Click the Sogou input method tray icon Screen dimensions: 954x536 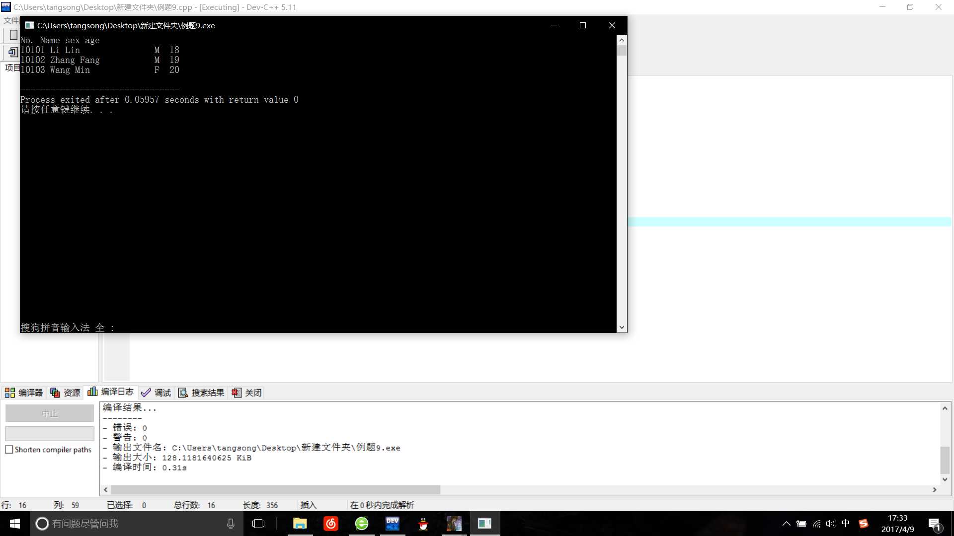864,524
